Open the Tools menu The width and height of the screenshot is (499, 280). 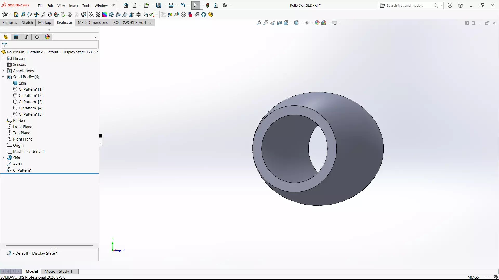click(x=86, y=5)
